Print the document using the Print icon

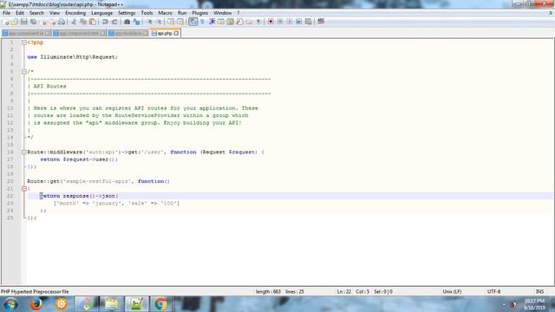tap(62, 22)
